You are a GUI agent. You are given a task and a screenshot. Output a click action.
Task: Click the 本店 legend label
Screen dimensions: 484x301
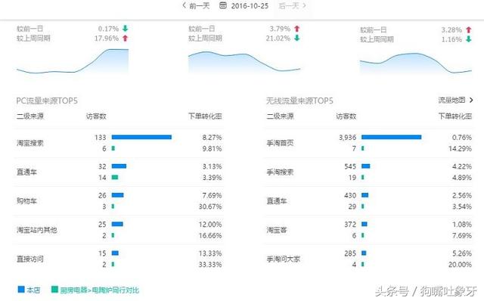click(33, 290)
